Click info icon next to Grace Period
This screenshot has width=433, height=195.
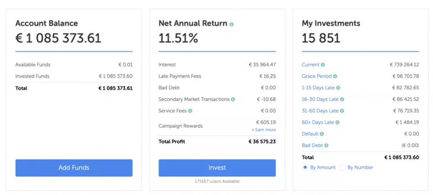[x=335, y=76]
